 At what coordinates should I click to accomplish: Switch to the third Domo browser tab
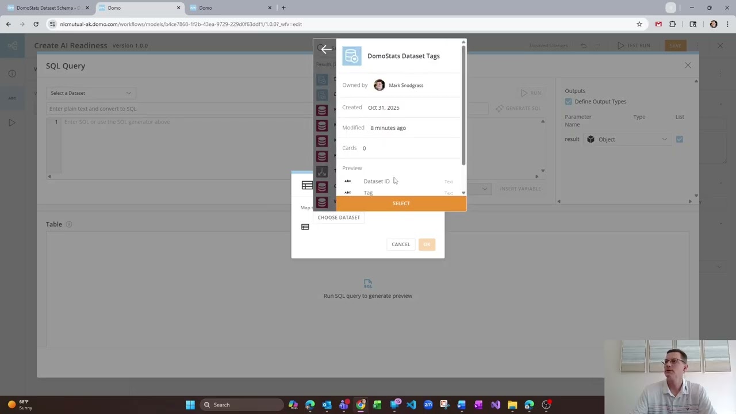pyautogui.click(x=230, y=8)
